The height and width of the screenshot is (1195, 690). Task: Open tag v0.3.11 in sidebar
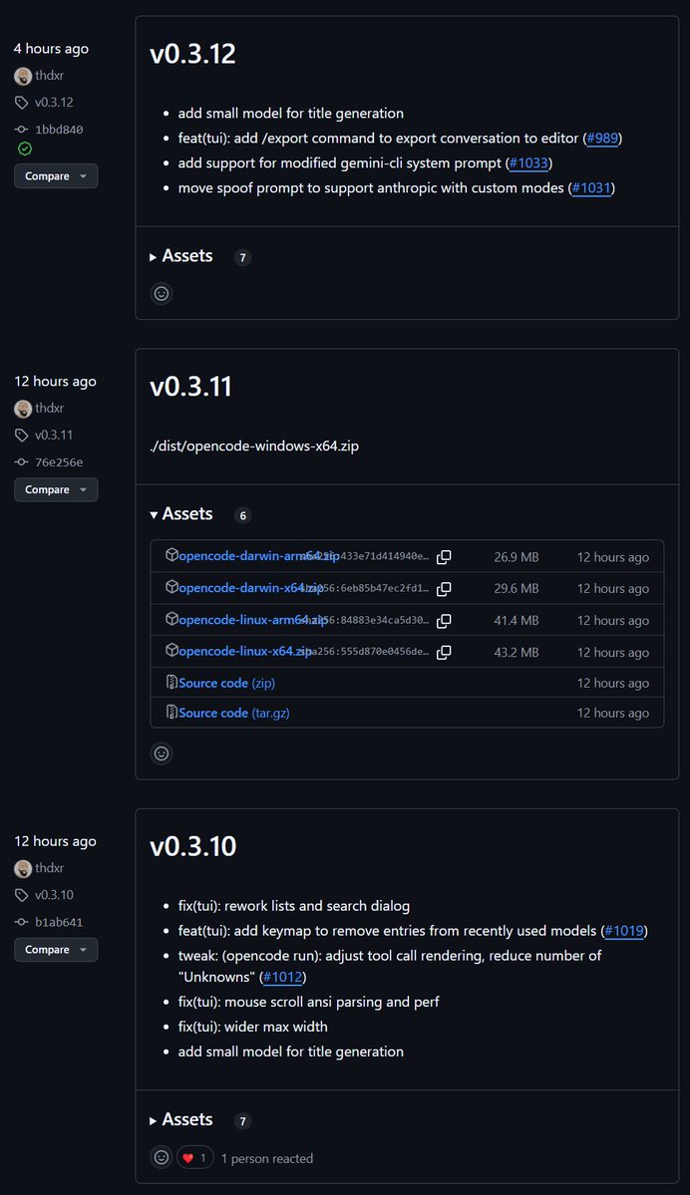[54, 436]
